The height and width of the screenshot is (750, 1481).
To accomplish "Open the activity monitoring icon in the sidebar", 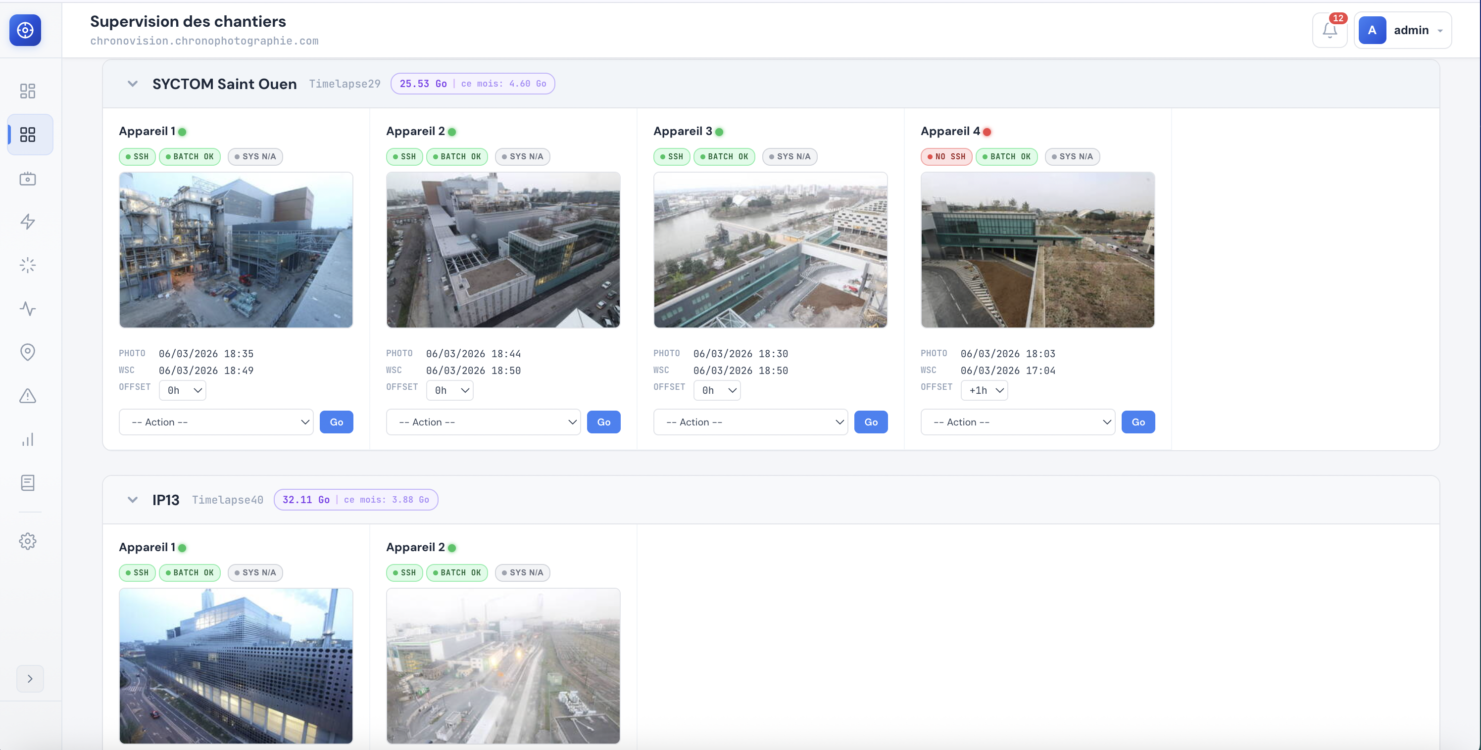I will [x=27, y=309].
